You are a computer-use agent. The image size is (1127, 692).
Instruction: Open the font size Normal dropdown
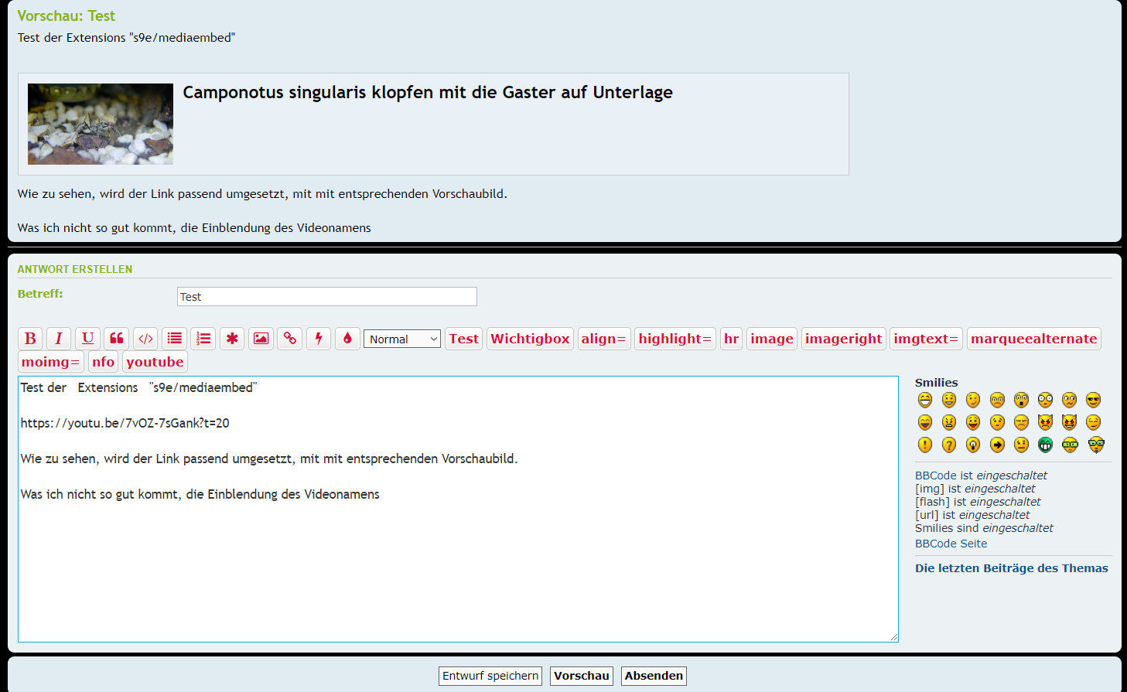[401, 339]
